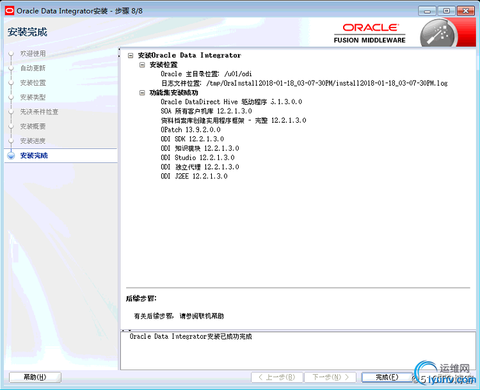The height and width of the screenshot is (390, 480).
Task: Click the 先决条件检查 step bullet icon
Action: click(x=11, y=112)
